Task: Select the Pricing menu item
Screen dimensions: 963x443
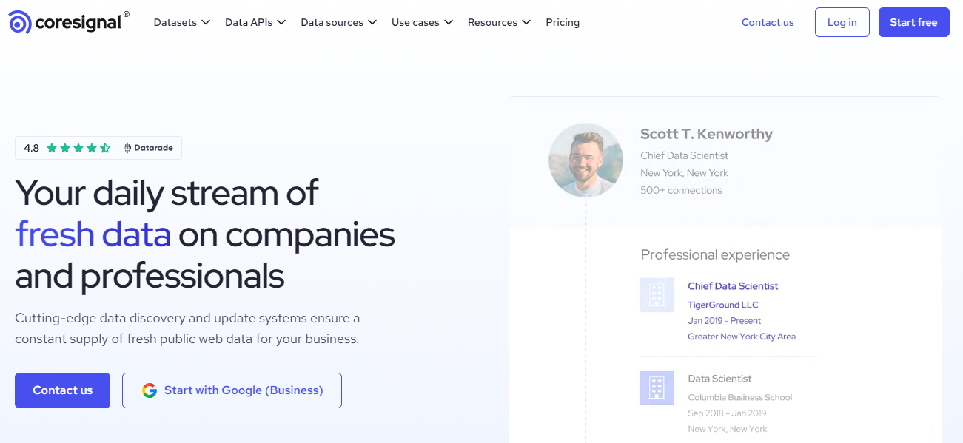Action: pos(563,22)
